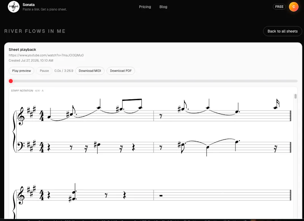The width and height of the screenshot is (304, 221).
Task: Start playback with Play preview
Action: 21,71
